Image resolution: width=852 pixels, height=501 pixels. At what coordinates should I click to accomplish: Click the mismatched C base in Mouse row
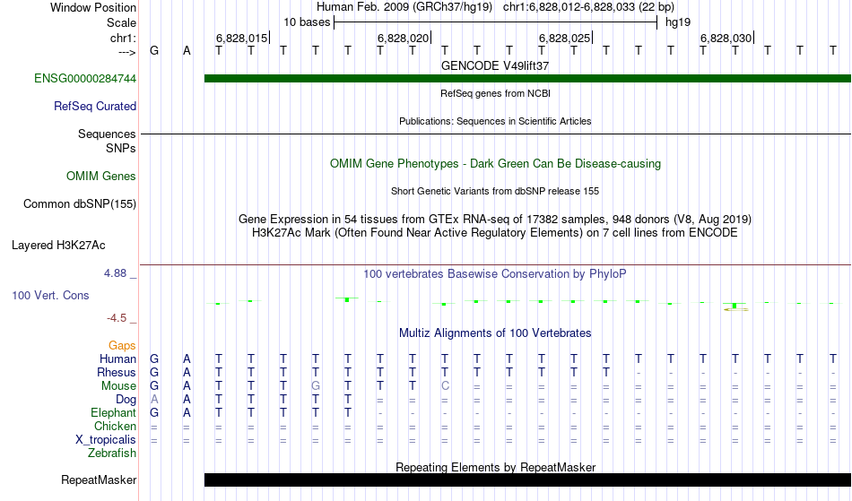coord(445,386)
